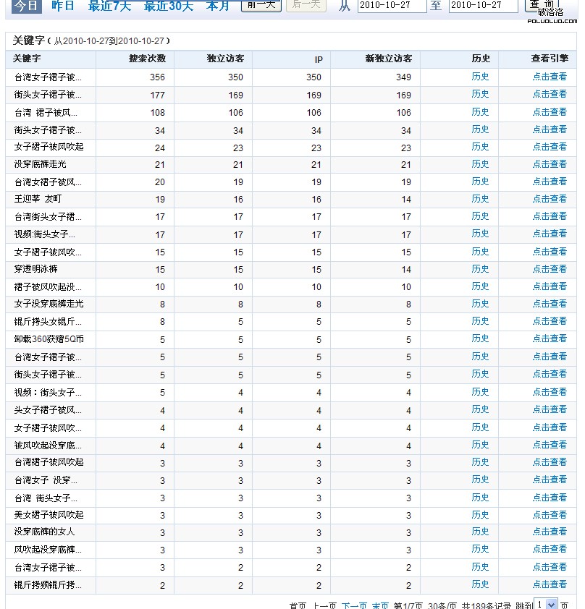Viewport: 585px width, 609px height.
Task: Focus the end date field after 至
Action: point(483,6)
